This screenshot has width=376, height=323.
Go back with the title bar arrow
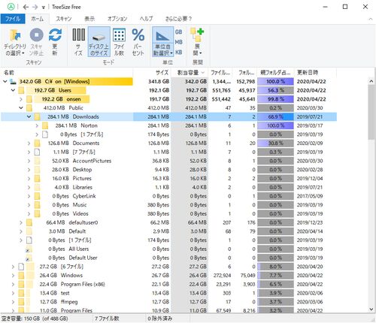click(26, 7)
